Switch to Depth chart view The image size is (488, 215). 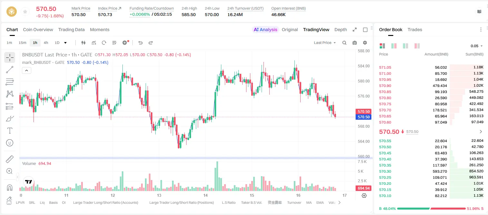click(x=340, y=30)
